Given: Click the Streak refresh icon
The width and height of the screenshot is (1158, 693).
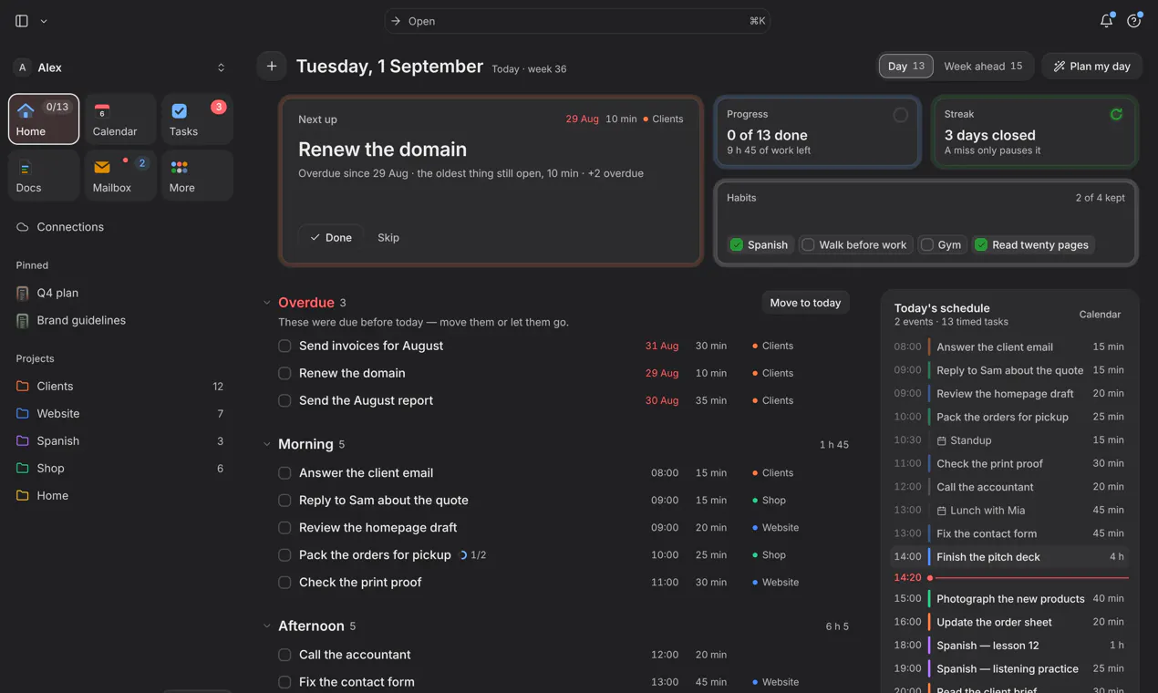Looking at the screenshot, I should pos(1116,114).
